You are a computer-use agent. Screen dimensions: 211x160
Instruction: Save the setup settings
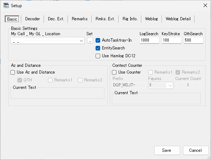point(167,150)
